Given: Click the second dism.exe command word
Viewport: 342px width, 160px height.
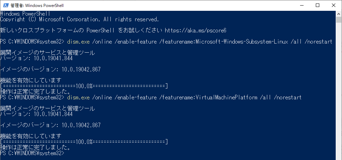Looking at the screenshot, I should [78, 97].
